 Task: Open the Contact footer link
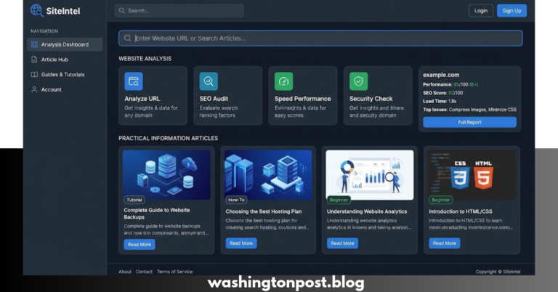point(144,272)
